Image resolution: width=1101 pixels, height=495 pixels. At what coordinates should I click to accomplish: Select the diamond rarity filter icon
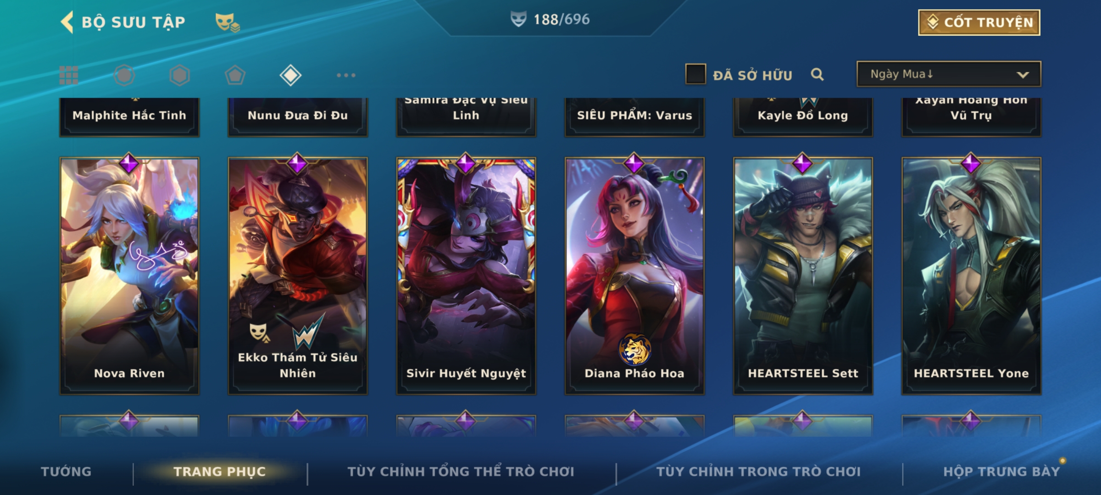click(x=290, y=75)
